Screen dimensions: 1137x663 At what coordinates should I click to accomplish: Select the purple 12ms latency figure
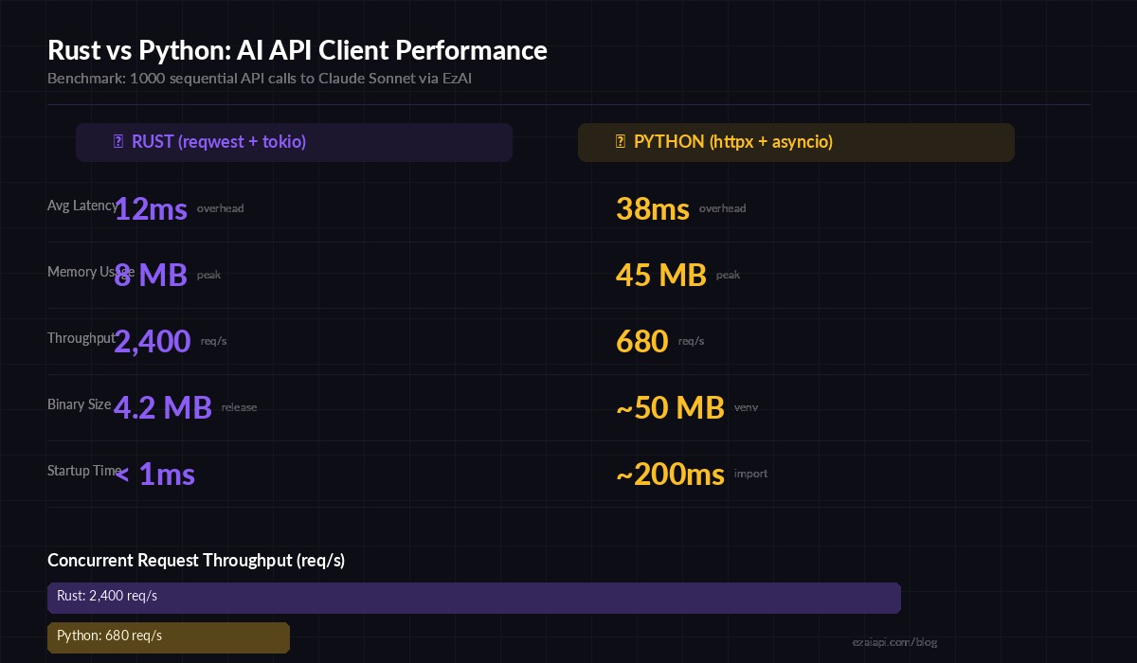150,210
